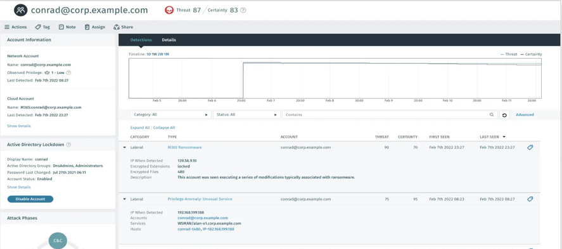Click the help icon beside Certainty score
This screenshot has width=562, height=249.
243,10
